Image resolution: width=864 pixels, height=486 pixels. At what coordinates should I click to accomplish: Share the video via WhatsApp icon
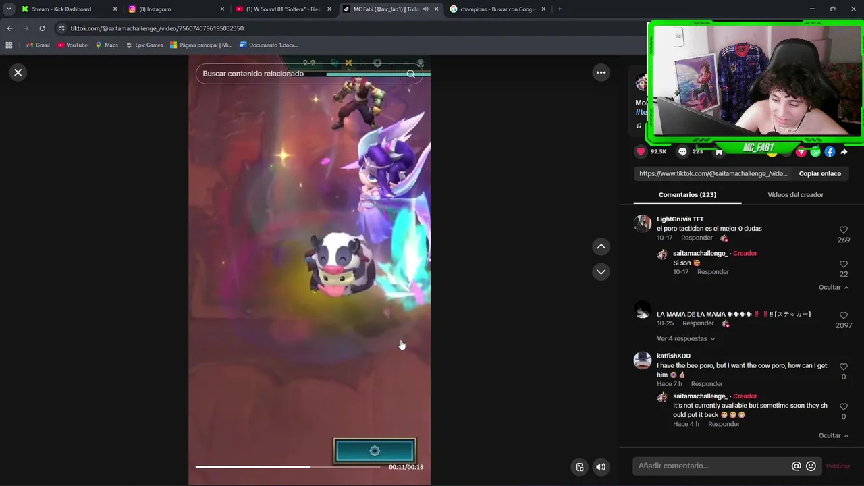coord(815,152)
